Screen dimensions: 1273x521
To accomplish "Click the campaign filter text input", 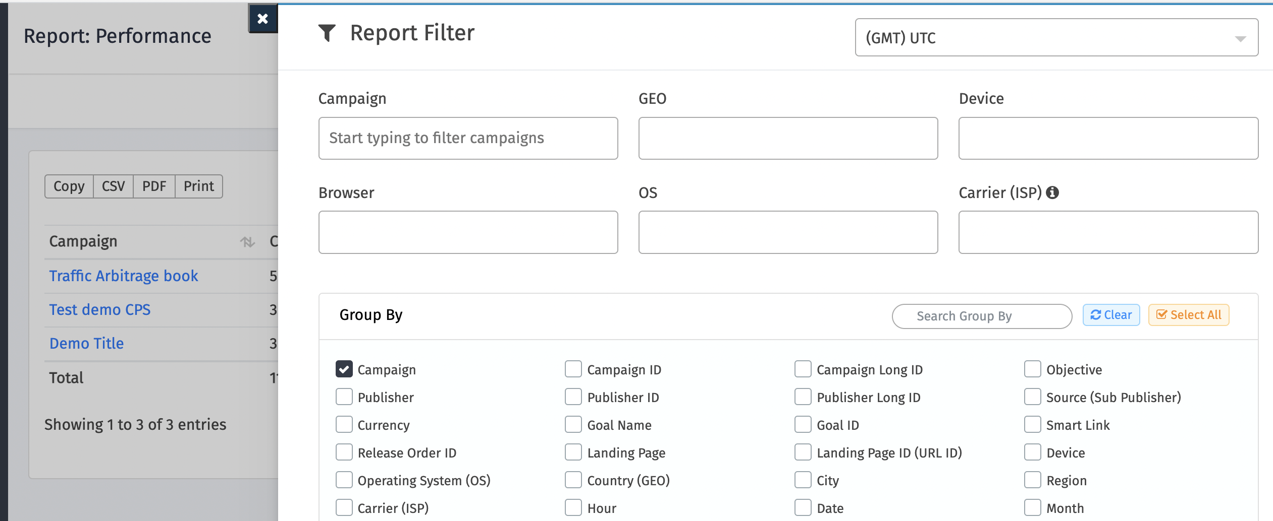I will click(468, 139).
